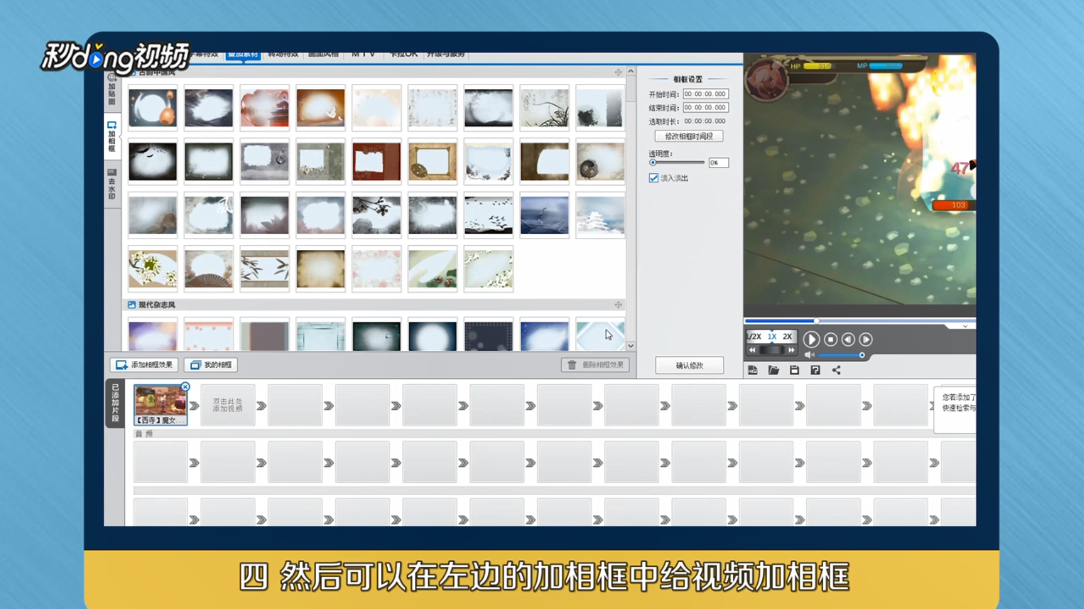The image size is (1084, 609).
Task: Remove the 【西寺】魔女 clip with its X
Action: pyautogui.click(x=185, y=387)
